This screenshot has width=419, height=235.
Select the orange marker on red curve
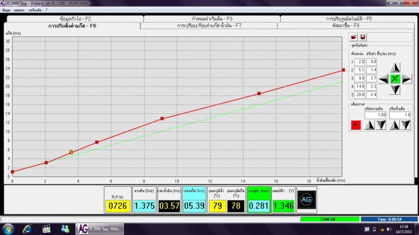pyautogui.click(x=71, y=152)
